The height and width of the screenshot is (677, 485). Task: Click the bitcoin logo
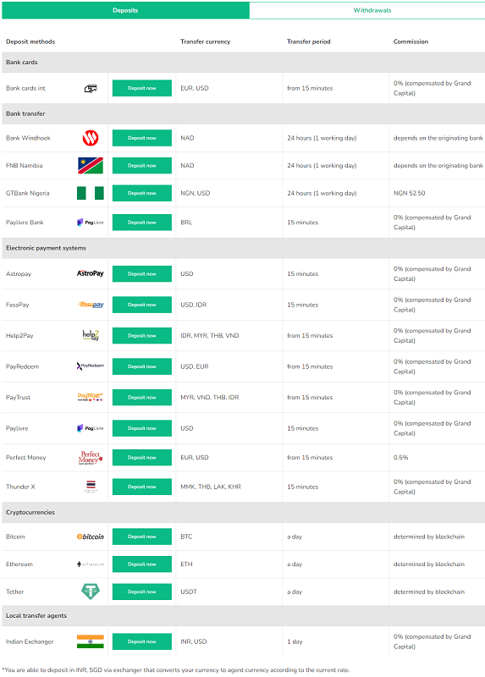coord(91,537)
